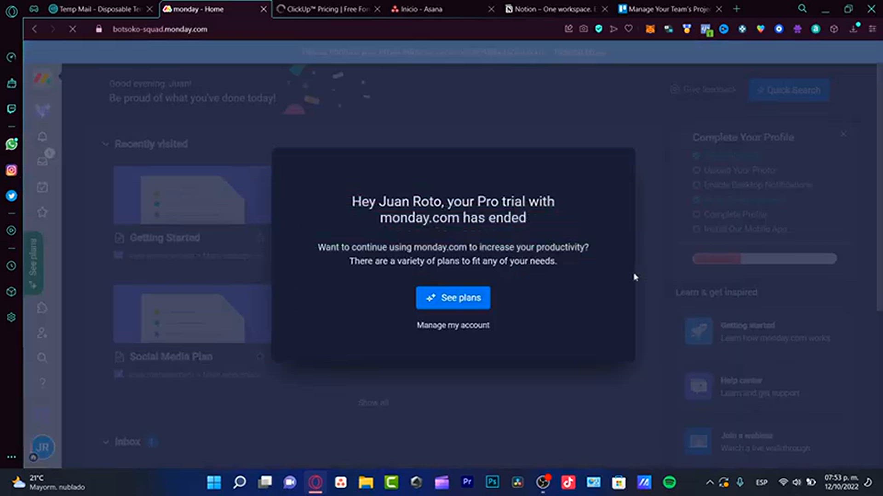Close Complete Your Profile panel
This screenshot has width=883, height=496.
[x=843, y=134]
